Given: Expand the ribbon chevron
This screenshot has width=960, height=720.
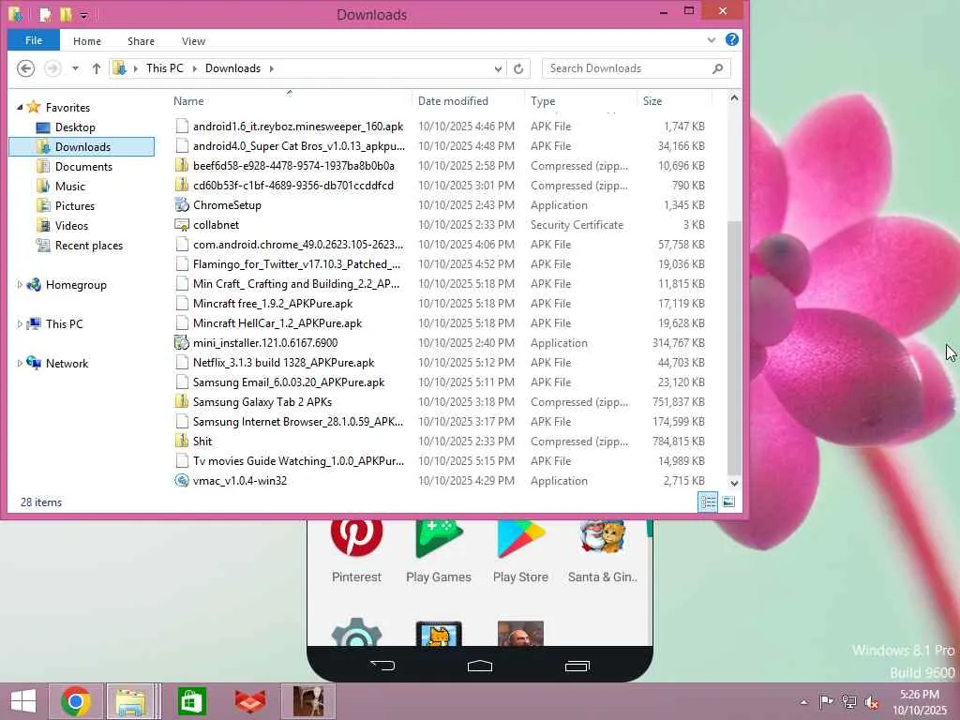Looking at the screenshot, I should 711,39.
